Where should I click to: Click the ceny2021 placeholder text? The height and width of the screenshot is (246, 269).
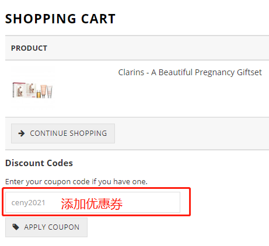coord(28,203)
